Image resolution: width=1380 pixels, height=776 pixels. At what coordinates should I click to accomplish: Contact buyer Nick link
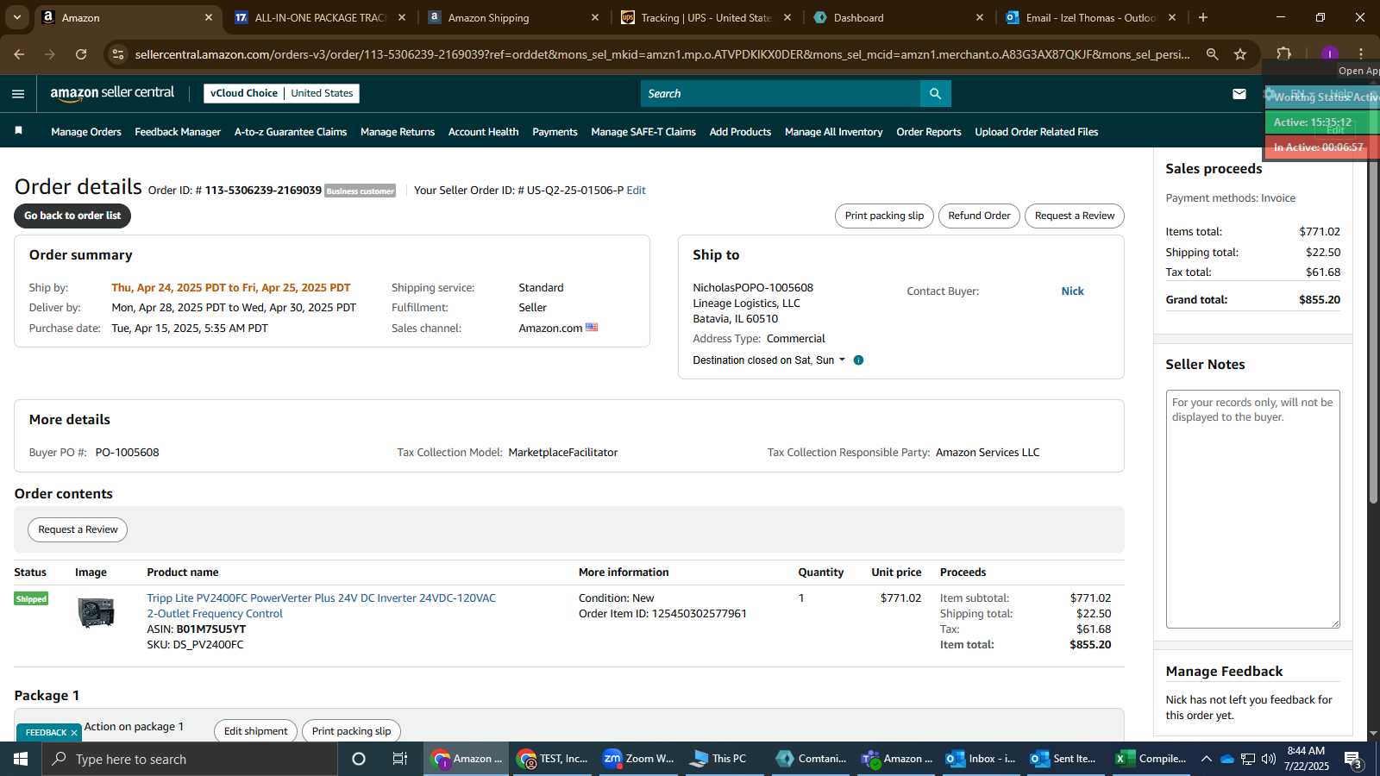tap(1072, 291)
